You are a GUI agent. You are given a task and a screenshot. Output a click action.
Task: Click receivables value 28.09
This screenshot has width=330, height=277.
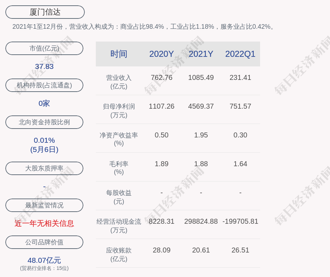pyautogui.click(x=161, y=250)
